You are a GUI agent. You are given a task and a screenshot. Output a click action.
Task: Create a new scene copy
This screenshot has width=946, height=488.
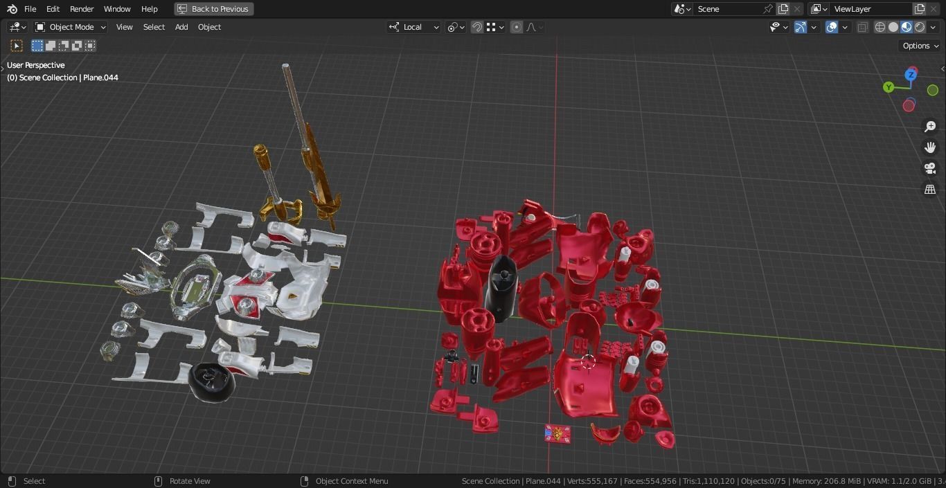coord(783,9)
